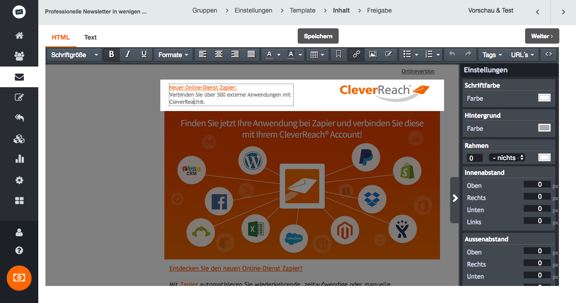Viewport: 576px width, 303px height.
Task: Click the 'Neuer Online-Dienst Zapier:' link
Action: click(x=203, y=88)
